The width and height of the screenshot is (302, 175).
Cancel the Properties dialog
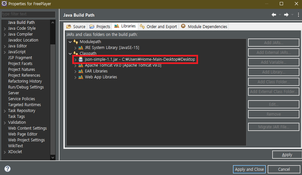284,169
